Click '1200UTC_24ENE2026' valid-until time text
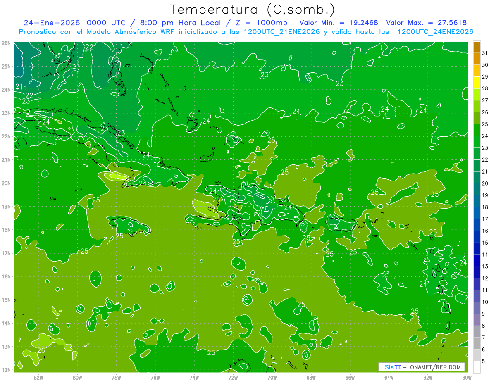 point(435,32)
